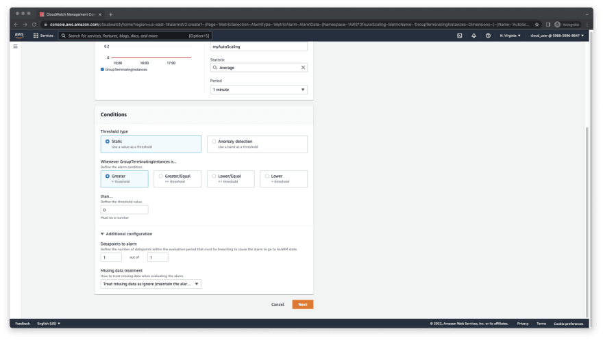Open the N. Virginia region selector
The height and width of the screenshot is (340, 603).
[510, 36]
